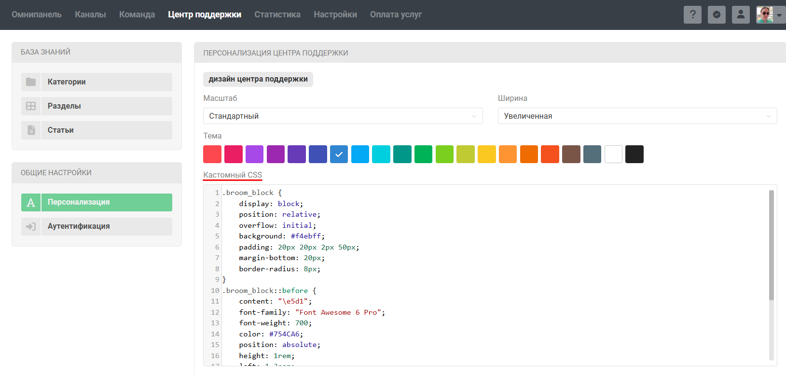Go to the Статистика menu item

tap(277, 14)
